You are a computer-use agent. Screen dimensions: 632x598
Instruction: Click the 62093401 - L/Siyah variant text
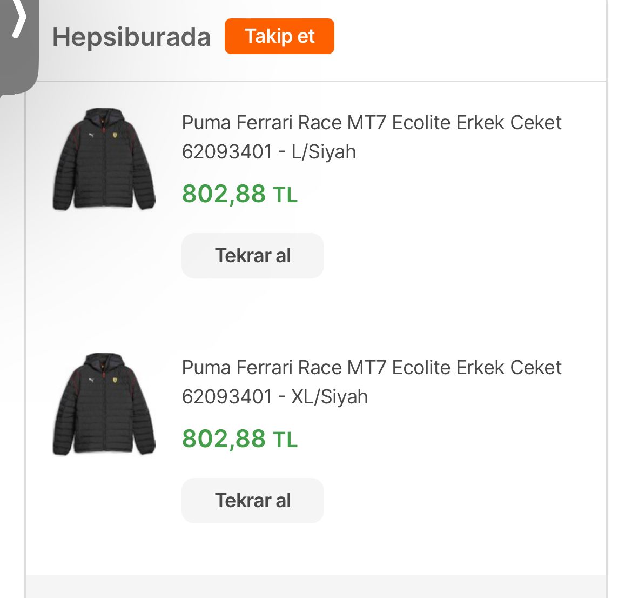point(268,152)
